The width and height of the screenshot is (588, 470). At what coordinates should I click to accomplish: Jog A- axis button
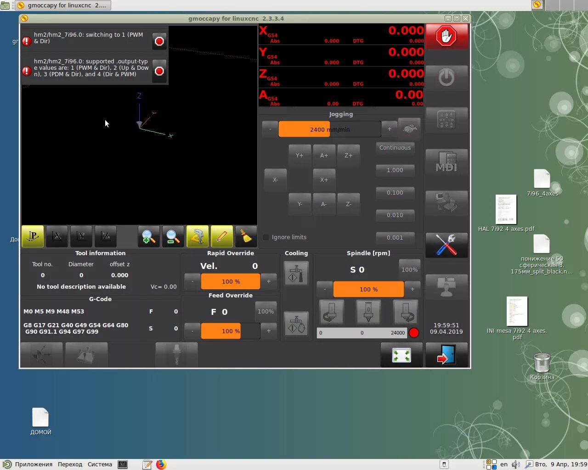click(324, 204)
